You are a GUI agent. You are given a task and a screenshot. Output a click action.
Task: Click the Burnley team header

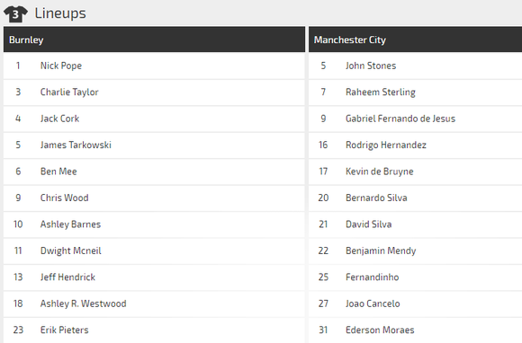click(154, 40)
